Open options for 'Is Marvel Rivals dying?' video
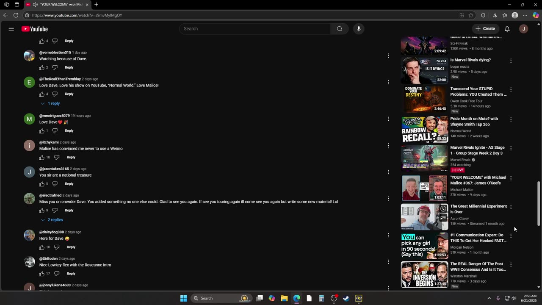Screen dimensions: 542x305 (x=511, y=61)
